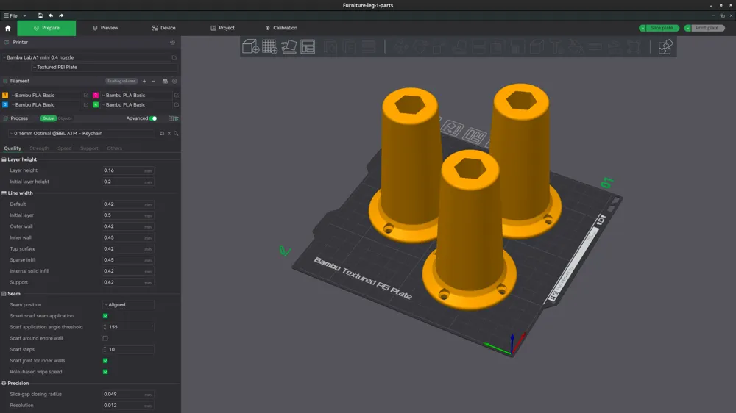Edit preset for filament 4
The width and height of the screenshot is (736, 413).
[x=177, y=105]
